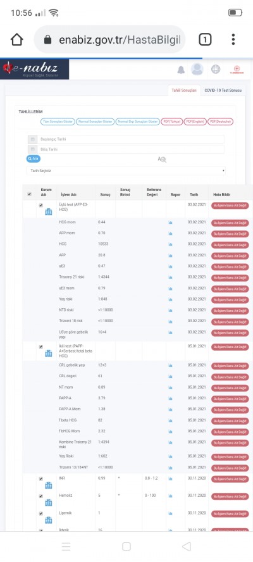Tap the padlock site security icon

[47, 39]
